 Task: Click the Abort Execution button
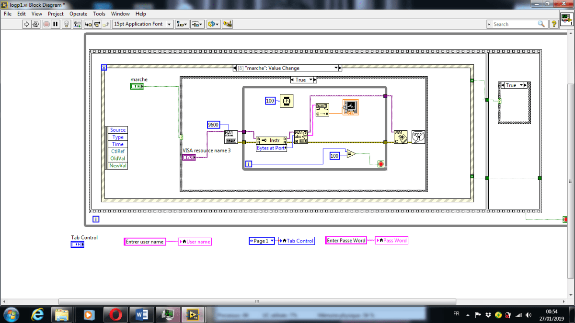pos(46,24)
